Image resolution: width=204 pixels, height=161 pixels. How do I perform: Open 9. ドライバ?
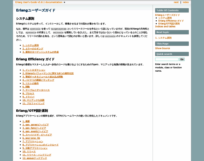point(28,97)
